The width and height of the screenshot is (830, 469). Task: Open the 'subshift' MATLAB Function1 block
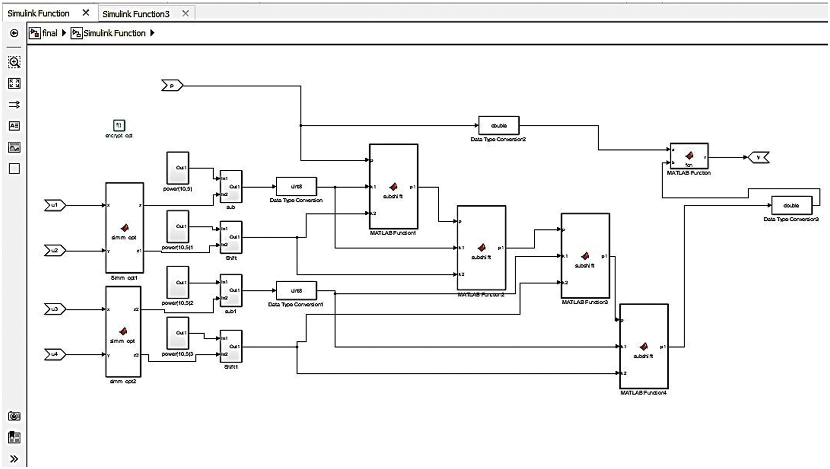pos(393,186)
